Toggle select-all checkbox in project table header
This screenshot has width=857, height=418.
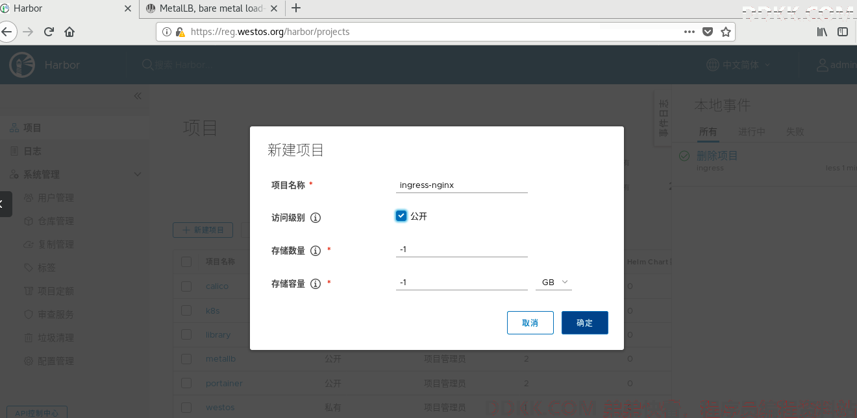186,262
